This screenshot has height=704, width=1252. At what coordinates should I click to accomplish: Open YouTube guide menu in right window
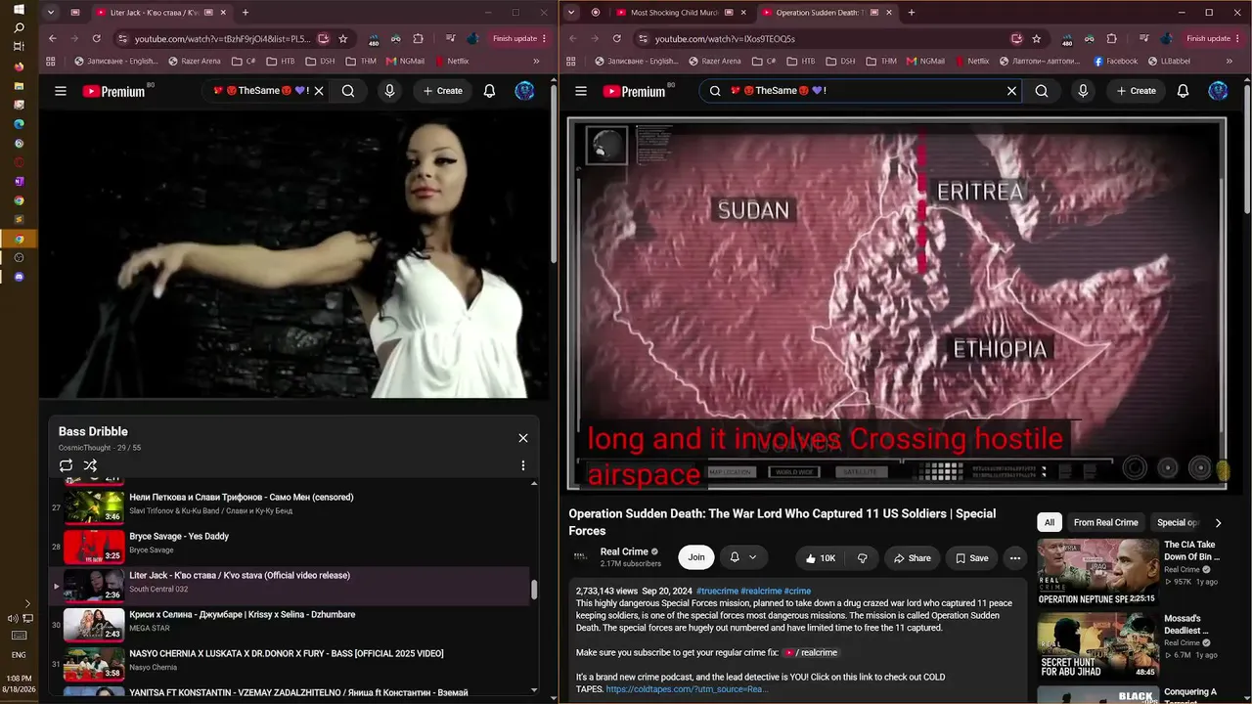click(x=581, y=91)
